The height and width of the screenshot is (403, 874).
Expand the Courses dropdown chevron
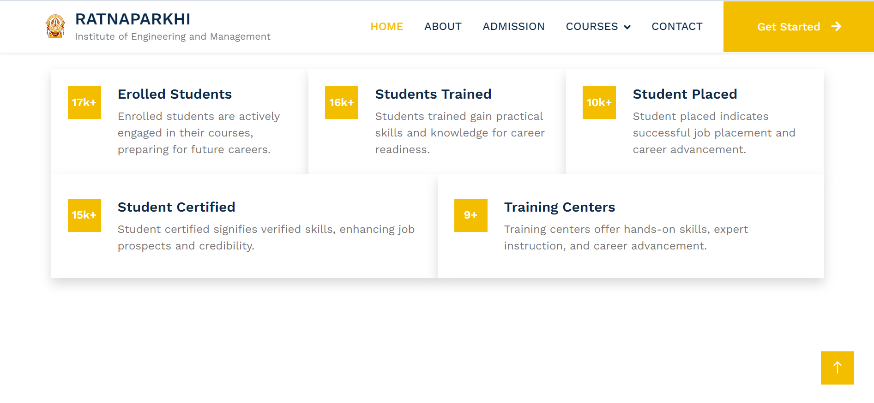[x=627, y=27]
